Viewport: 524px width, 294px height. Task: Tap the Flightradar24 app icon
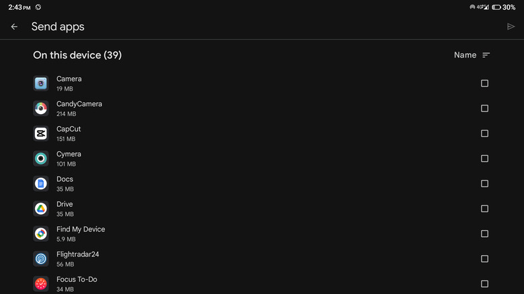[x=41, y=258]
